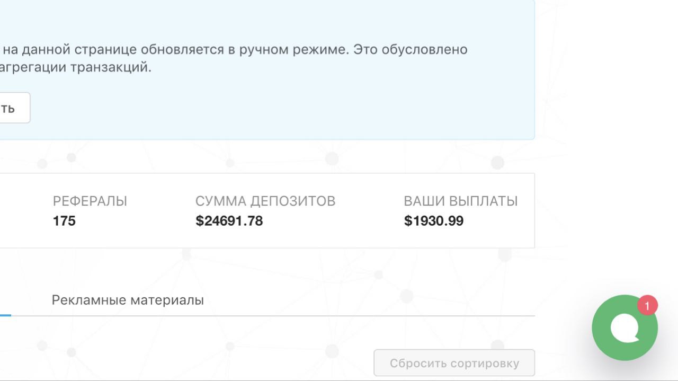The height and width of the screenshot is (381, 678).
Task: Click the СУММА ДЕПОЗИТОВ heading
Action: [x=265, y=201]
